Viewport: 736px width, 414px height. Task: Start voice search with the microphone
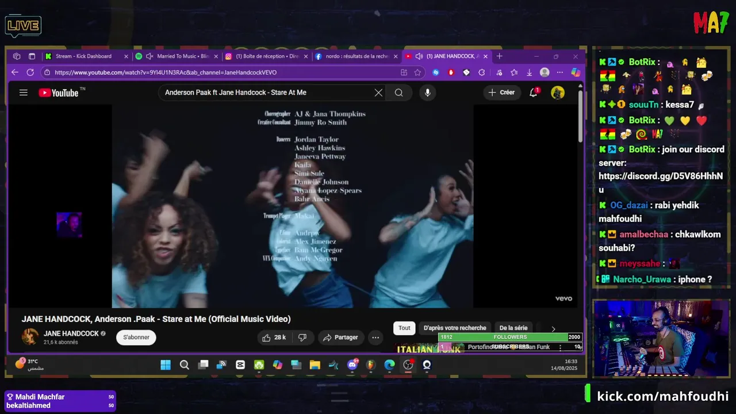click(427, 93)
